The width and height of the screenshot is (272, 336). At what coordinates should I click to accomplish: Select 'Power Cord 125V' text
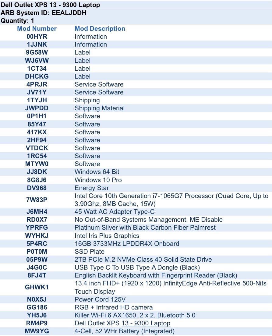click(x=100, y=299)
